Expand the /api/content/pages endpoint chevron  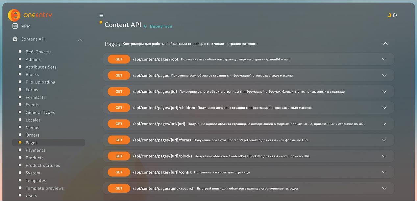pos(384,76)
